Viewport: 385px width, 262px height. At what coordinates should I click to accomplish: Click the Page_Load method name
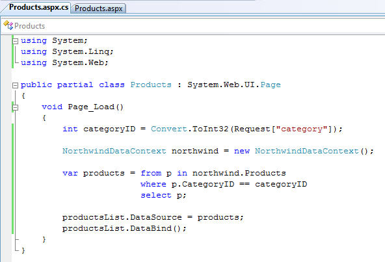91,107
